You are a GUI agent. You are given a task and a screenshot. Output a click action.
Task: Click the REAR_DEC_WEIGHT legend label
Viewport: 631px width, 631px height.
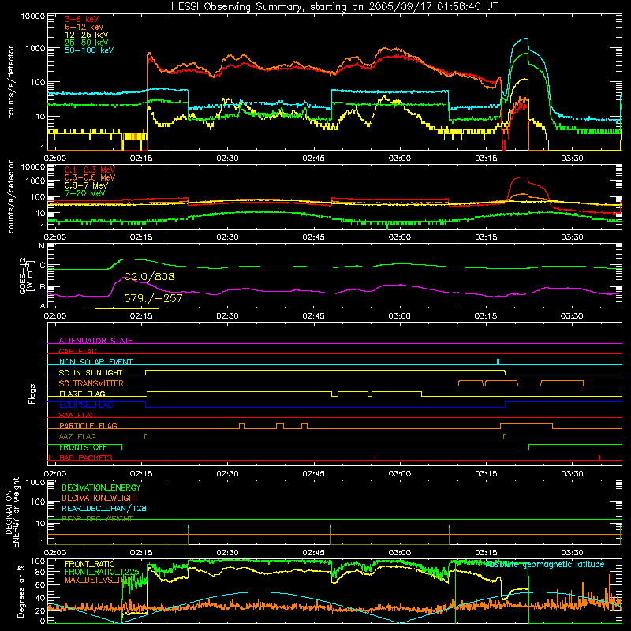click(97, 519)
